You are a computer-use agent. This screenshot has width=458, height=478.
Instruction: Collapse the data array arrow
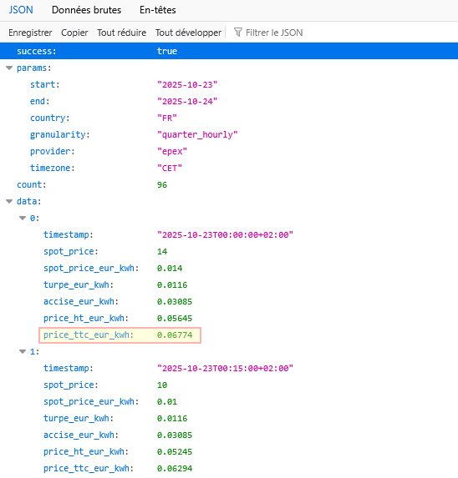pos(9,202)
